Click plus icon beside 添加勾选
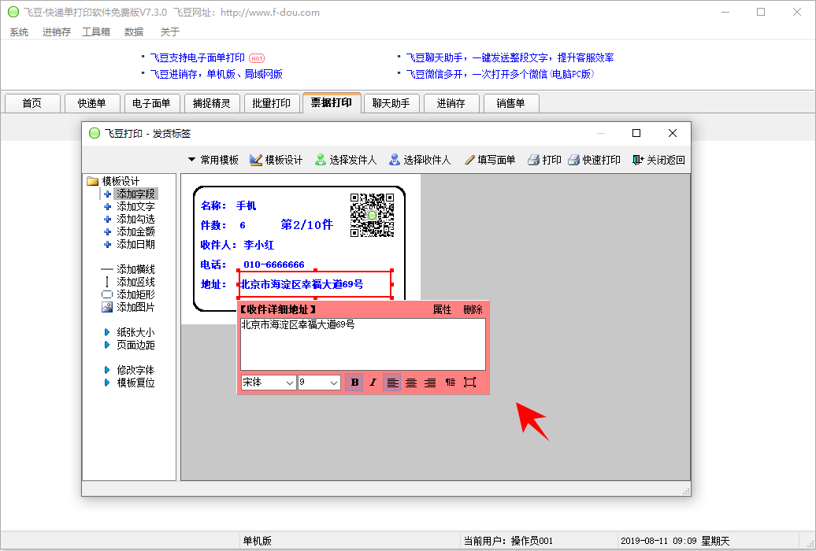Image resolution: width=816 pixels, height=551 pixels. [x=107, y=219]
